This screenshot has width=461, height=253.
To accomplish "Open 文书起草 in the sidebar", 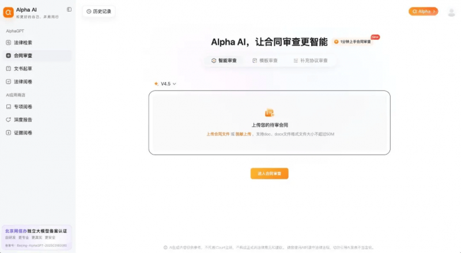I will (37, 69).
